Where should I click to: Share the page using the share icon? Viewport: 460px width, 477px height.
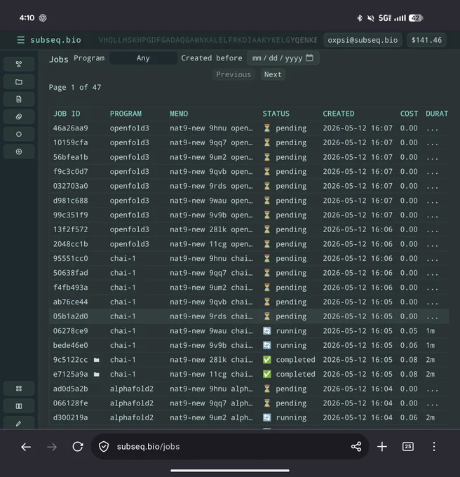click(x=356, y=447)
